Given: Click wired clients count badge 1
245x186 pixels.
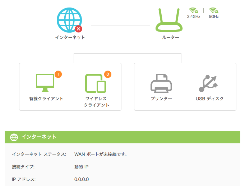Looking at the screenshot, I should point(58,74).
